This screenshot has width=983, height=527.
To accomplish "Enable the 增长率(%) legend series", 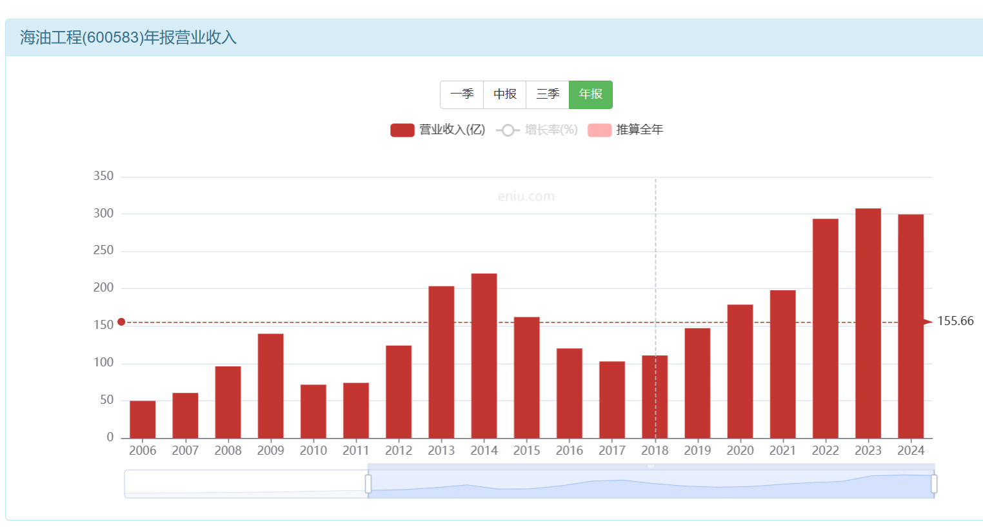I will (537, 130).
